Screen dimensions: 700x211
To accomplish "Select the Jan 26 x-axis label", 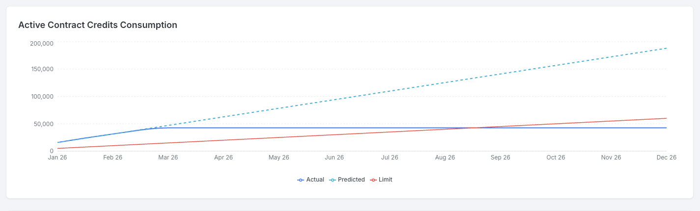I will [x=57, y=158].
